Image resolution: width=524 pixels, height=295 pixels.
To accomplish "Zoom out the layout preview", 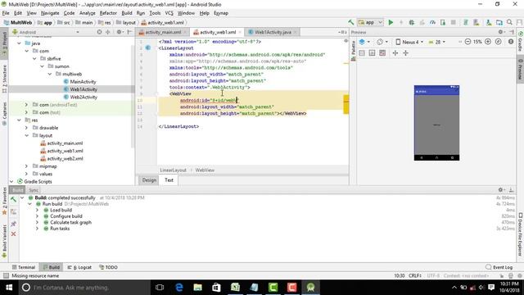I will pos(468,42).
